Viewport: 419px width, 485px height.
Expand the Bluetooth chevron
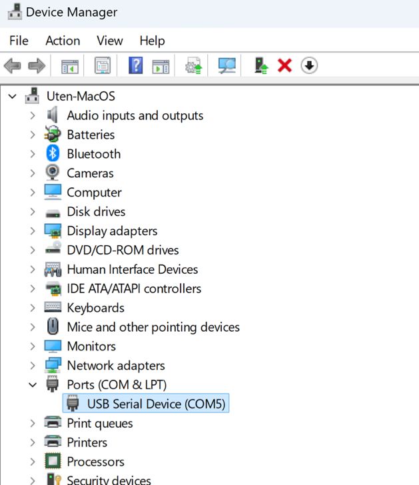click(33, 154)
